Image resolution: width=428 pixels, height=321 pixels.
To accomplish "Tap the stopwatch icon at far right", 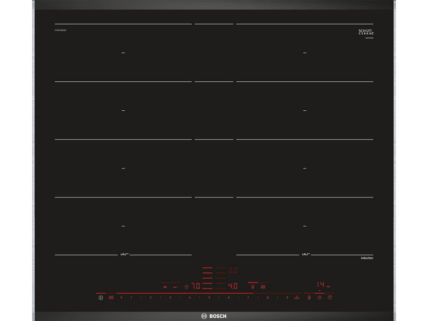I will pyautogui.click(x=330, y=297).
